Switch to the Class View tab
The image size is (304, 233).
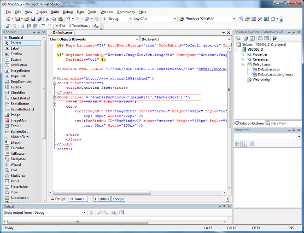[x=275, y=123]
